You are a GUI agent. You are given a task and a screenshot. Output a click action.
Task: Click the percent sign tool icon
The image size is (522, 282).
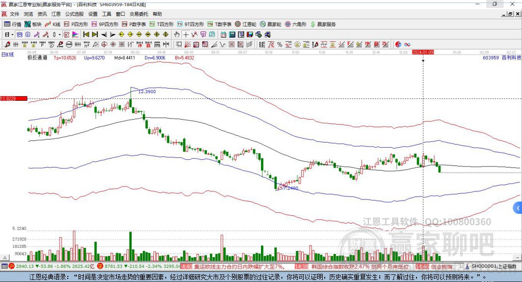pos(280,44)
